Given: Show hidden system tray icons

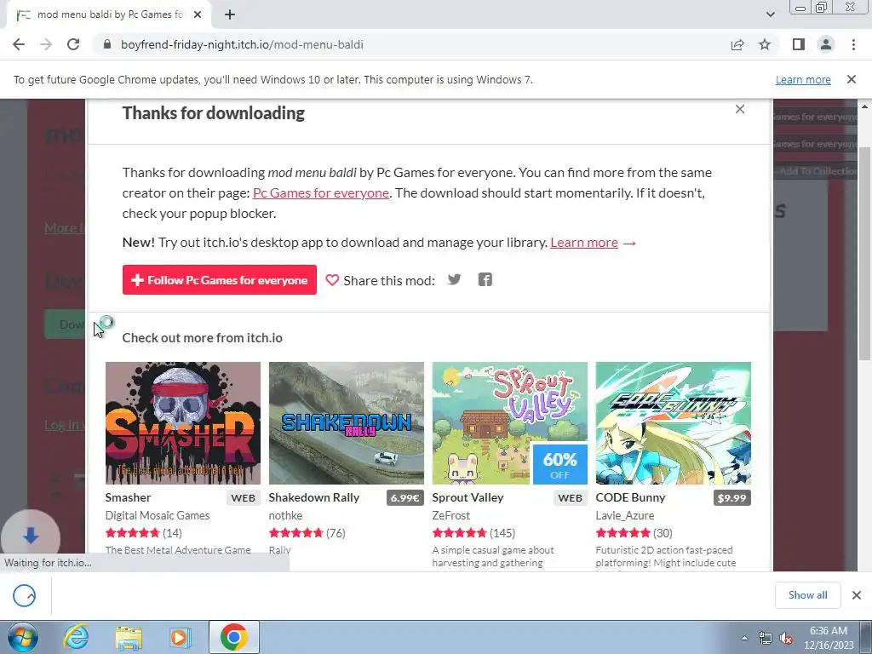Looking at the screenshot, I should [x=744, y=638].
